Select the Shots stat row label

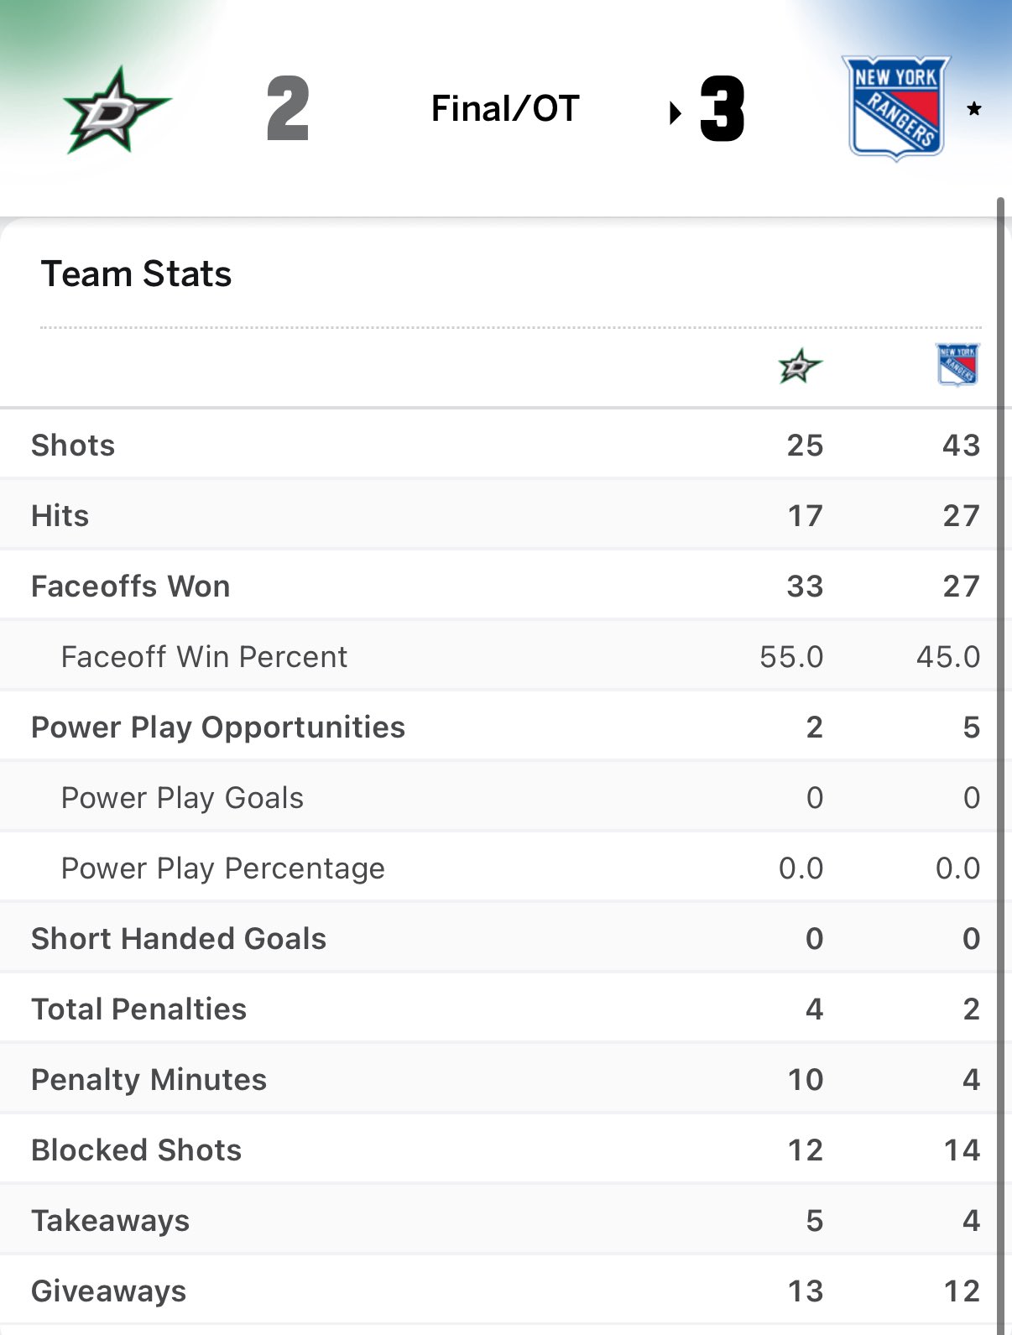(73, 446)
